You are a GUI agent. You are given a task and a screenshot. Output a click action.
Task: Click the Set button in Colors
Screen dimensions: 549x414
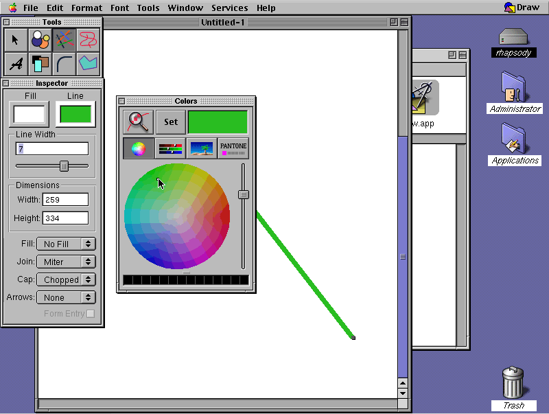171,122
